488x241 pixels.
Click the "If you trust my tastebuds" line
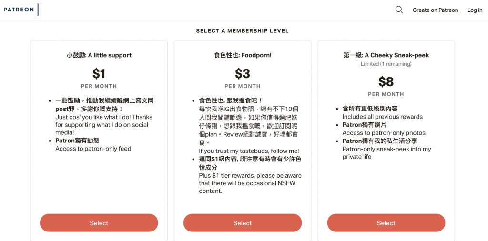coord(249,151)
